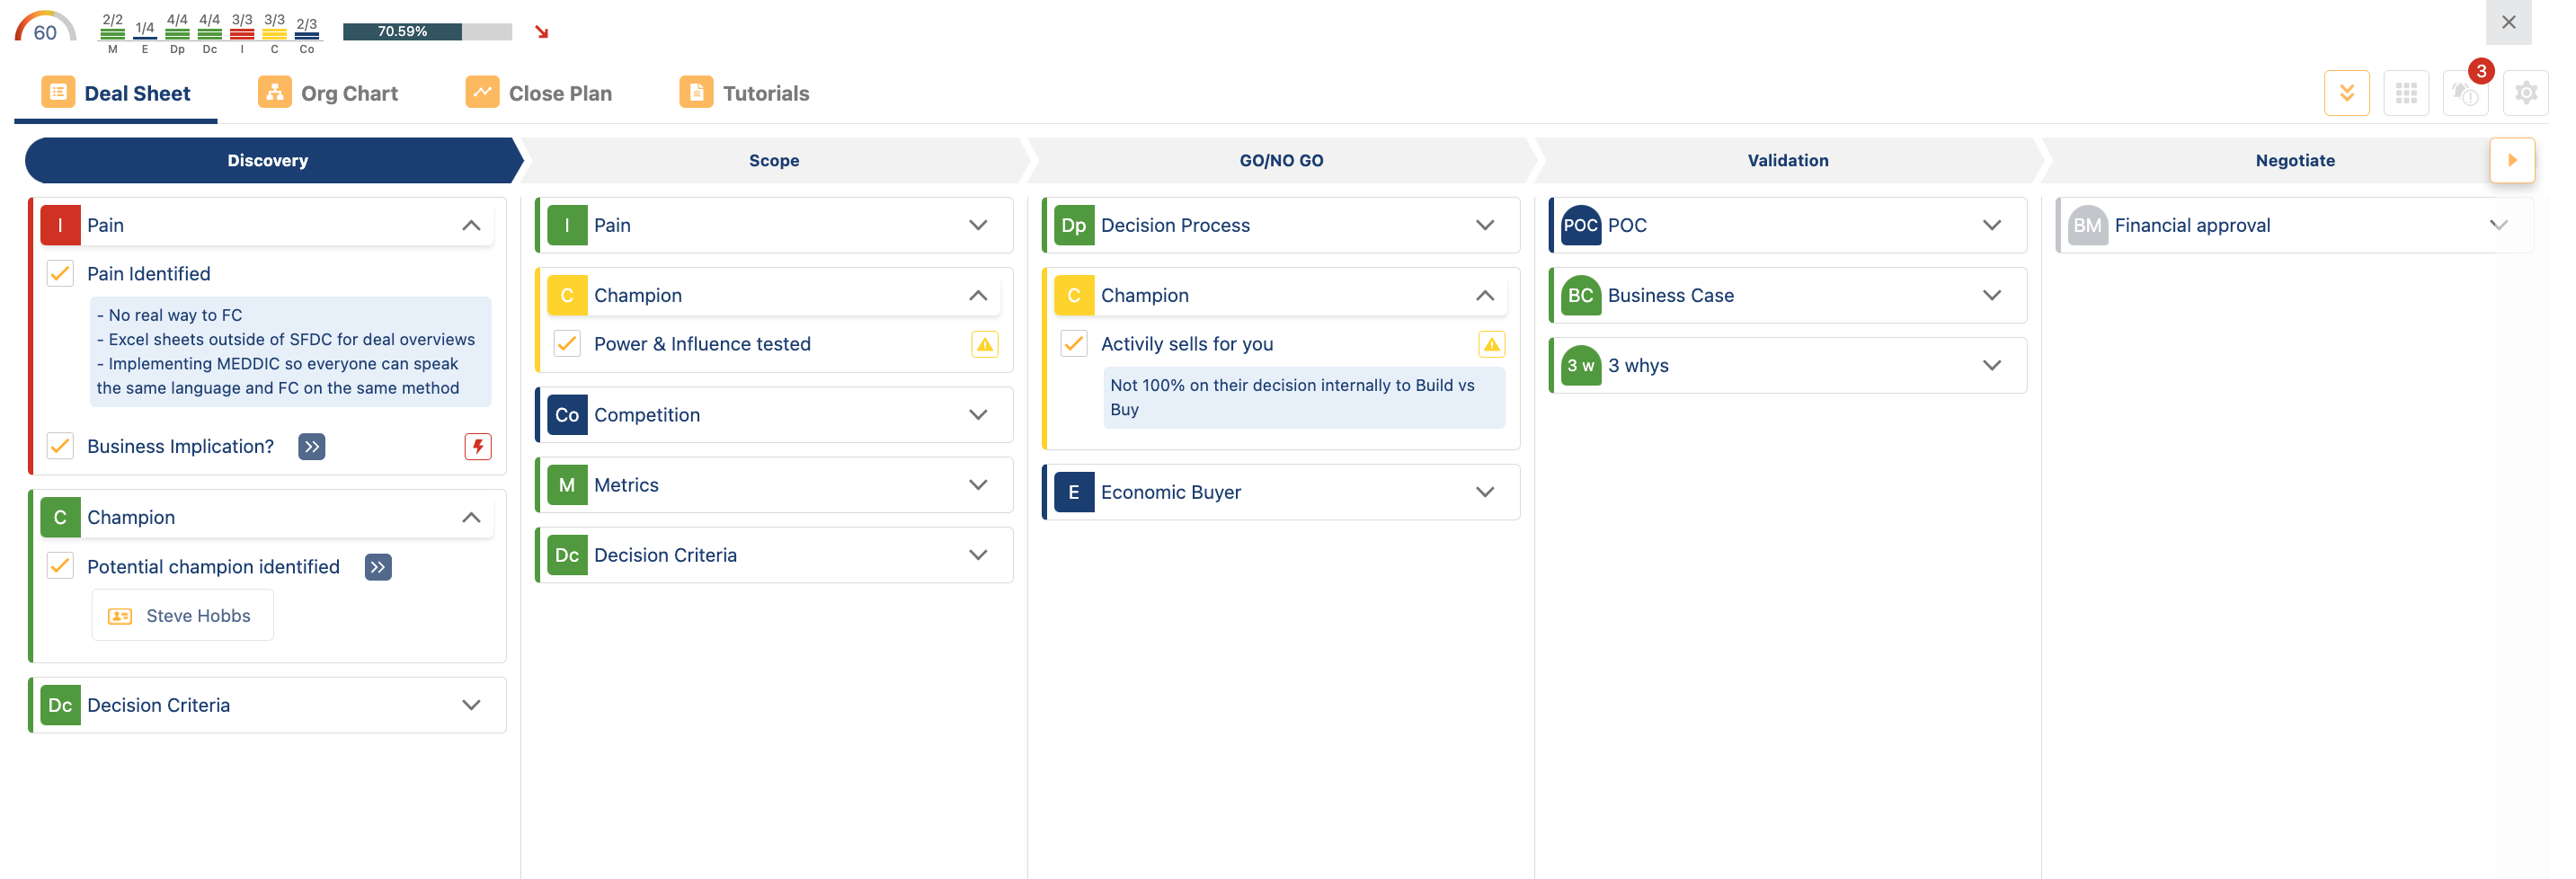Expand the Economic Buyer section
The image size is (2576, 879).
coord(1484,492)
